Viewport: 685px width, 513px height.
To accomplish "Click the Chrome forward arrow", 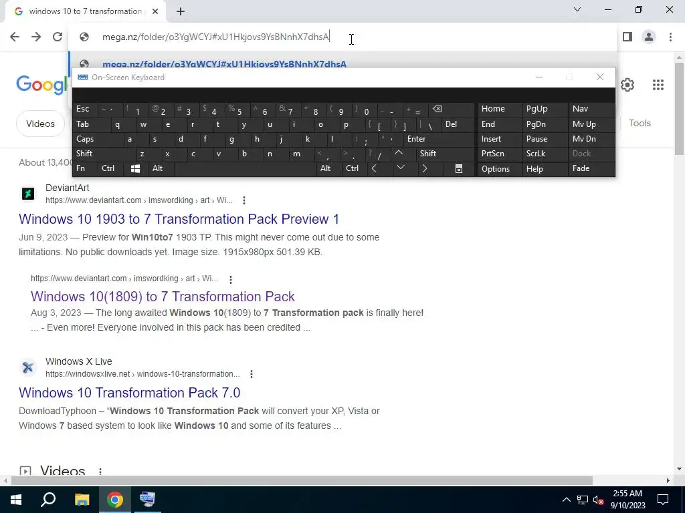I will tap(36, 37).
